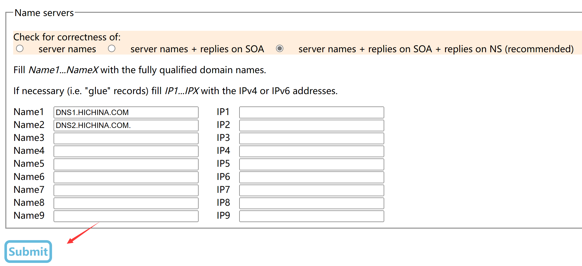The width and height of the screenshot is (582, 266).
Task: Select the Name6 text field
Action: [126, 177]
